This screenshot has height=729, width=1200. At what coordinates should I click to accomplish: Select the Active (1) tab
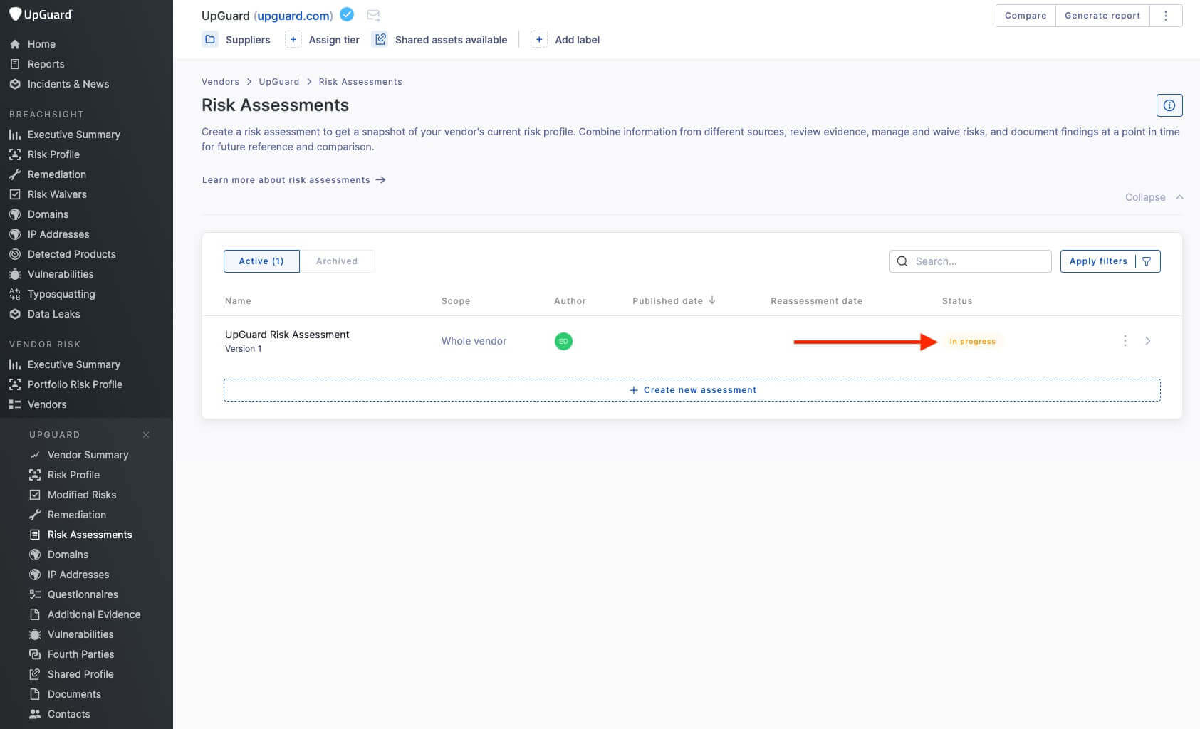point(261,261)
